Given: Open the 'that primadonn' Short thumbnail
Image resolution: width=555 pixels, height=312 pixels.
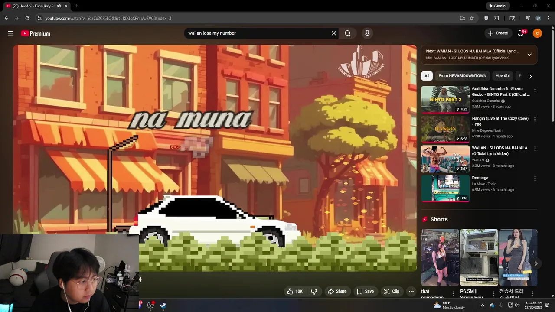Looking at the screenshot, I should coord(440,257).
